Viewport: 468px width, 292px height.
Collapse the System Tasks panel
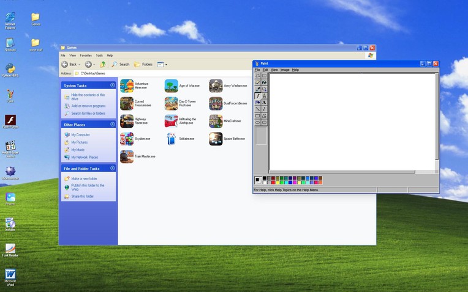(x=113, y=85)
